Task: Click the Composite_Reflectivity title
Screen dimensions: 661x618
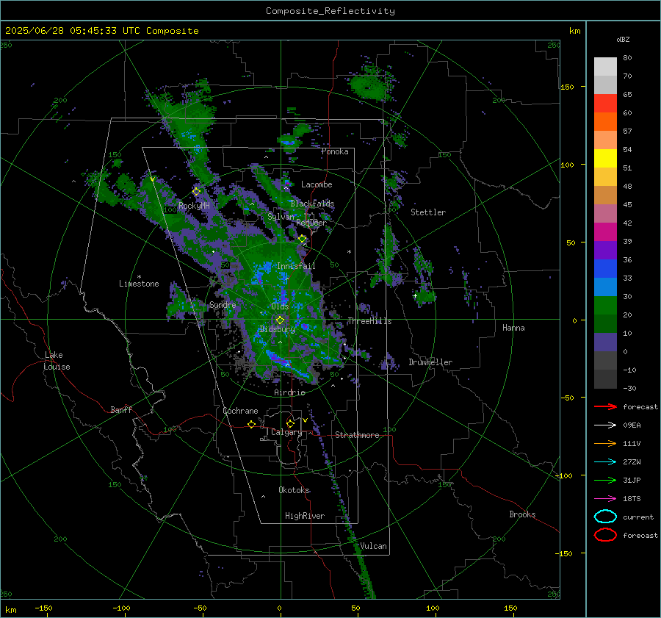Action: pos(330,11)
